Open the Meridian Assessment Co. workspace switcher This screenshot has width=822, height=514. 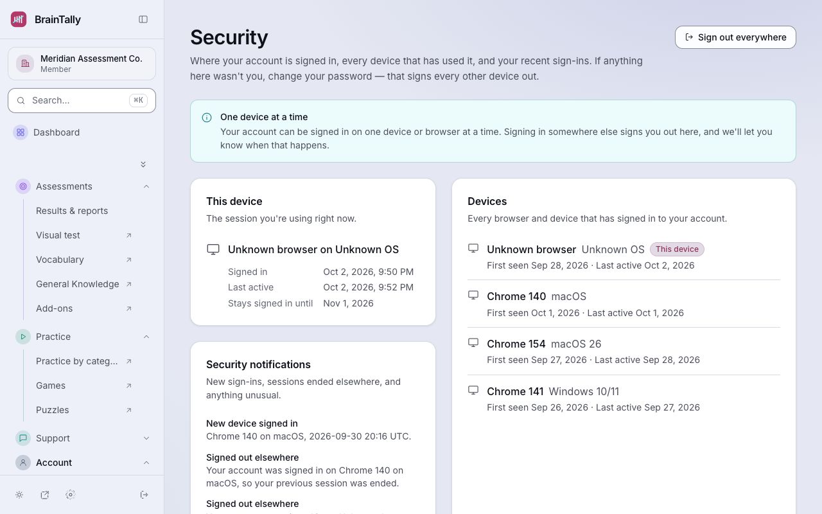[82, 64]
